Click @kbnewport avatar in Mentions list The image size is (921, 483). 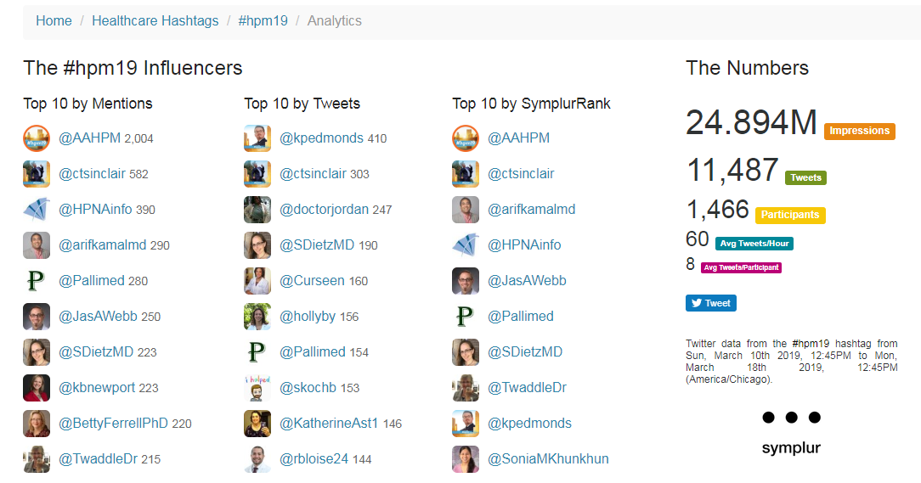point(37,388)
